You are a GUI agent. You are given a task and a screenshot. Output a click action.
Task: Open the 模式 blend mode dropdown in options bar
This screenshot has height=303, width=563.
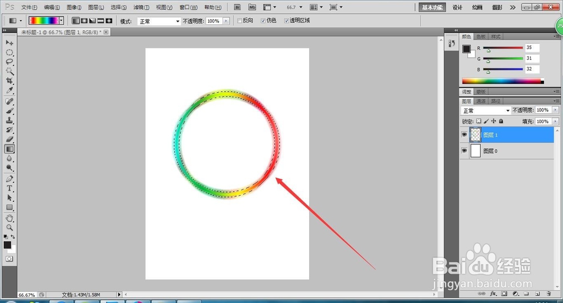tap(159, 21)
